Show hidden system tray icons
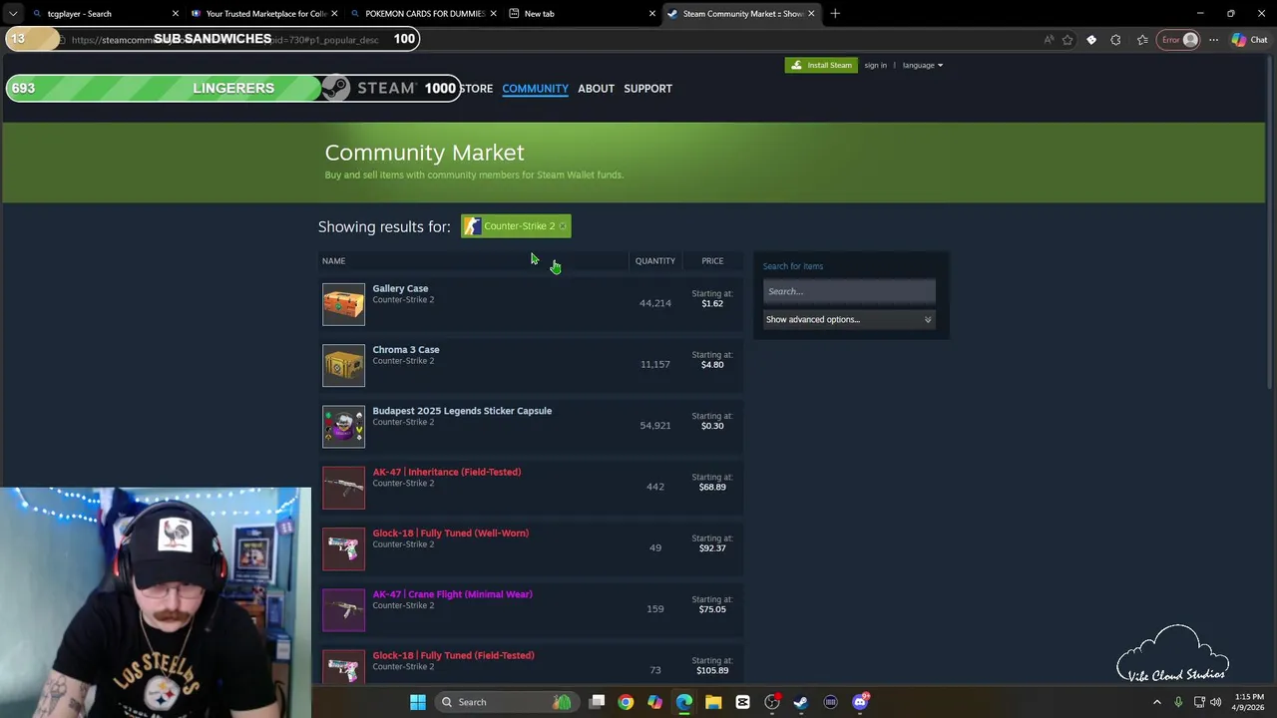1277x718 pixels. [x=1157, y=702]
